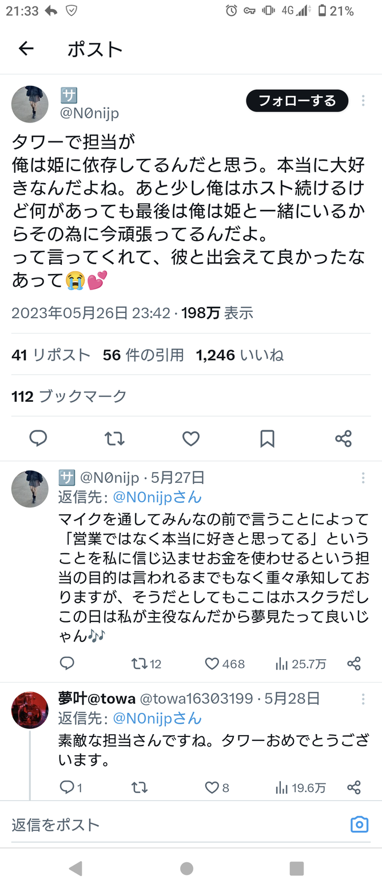Like the main post with the heart icon

point(190,439)
